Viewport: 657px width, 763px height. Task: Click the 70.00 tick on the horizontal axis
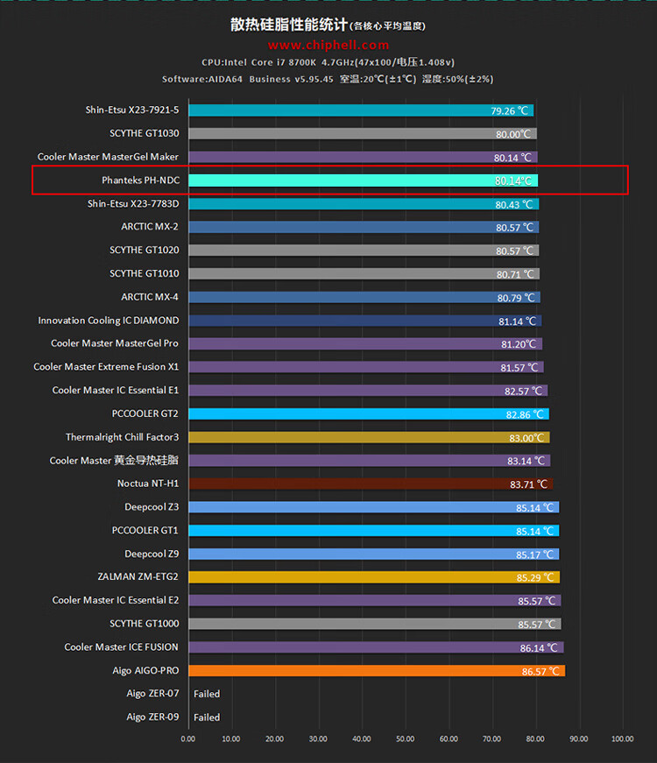point(492,738)
